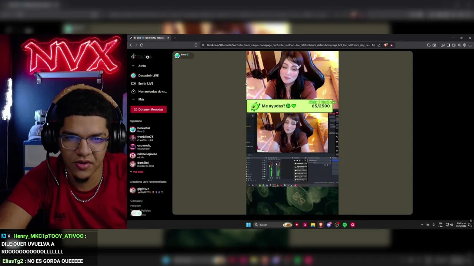Show hidden tray icons chevron
474x266 pixels.
(x=422, y=225)
